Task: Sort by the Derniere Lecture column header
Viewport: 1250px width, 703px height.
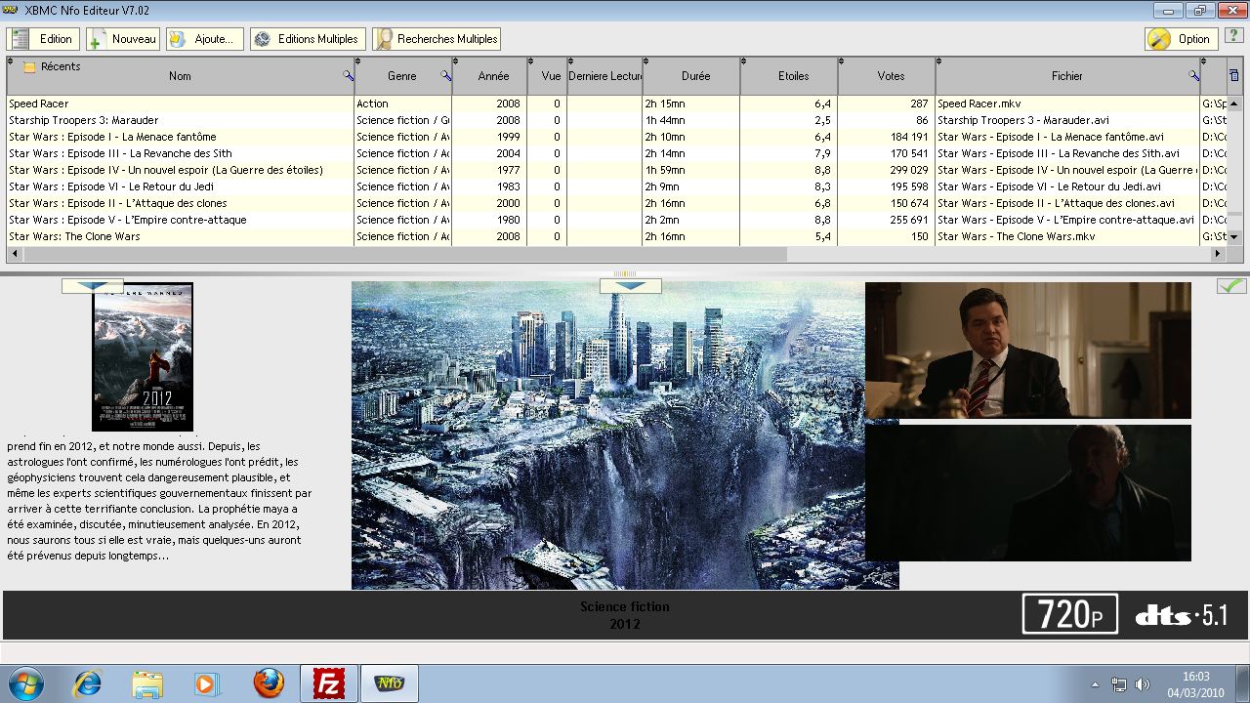Action: click(x=604, y=75)
